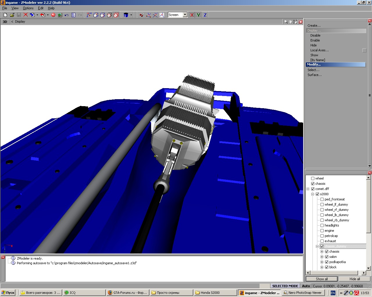Click the blue Undo arrow icon
The height and width of the screenshot is (297, 372).
pos(67,15)
